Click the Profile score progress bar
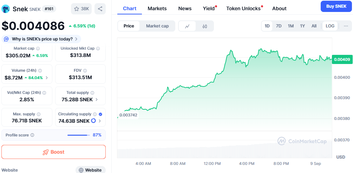Screen dimensions: 353x173 pos(79,135)
